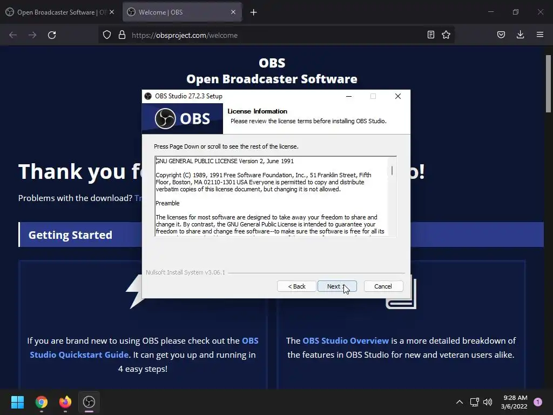Open the tracking protection shield icon
553x415 pixels.
pyautogui.click(x=107, y=35)
